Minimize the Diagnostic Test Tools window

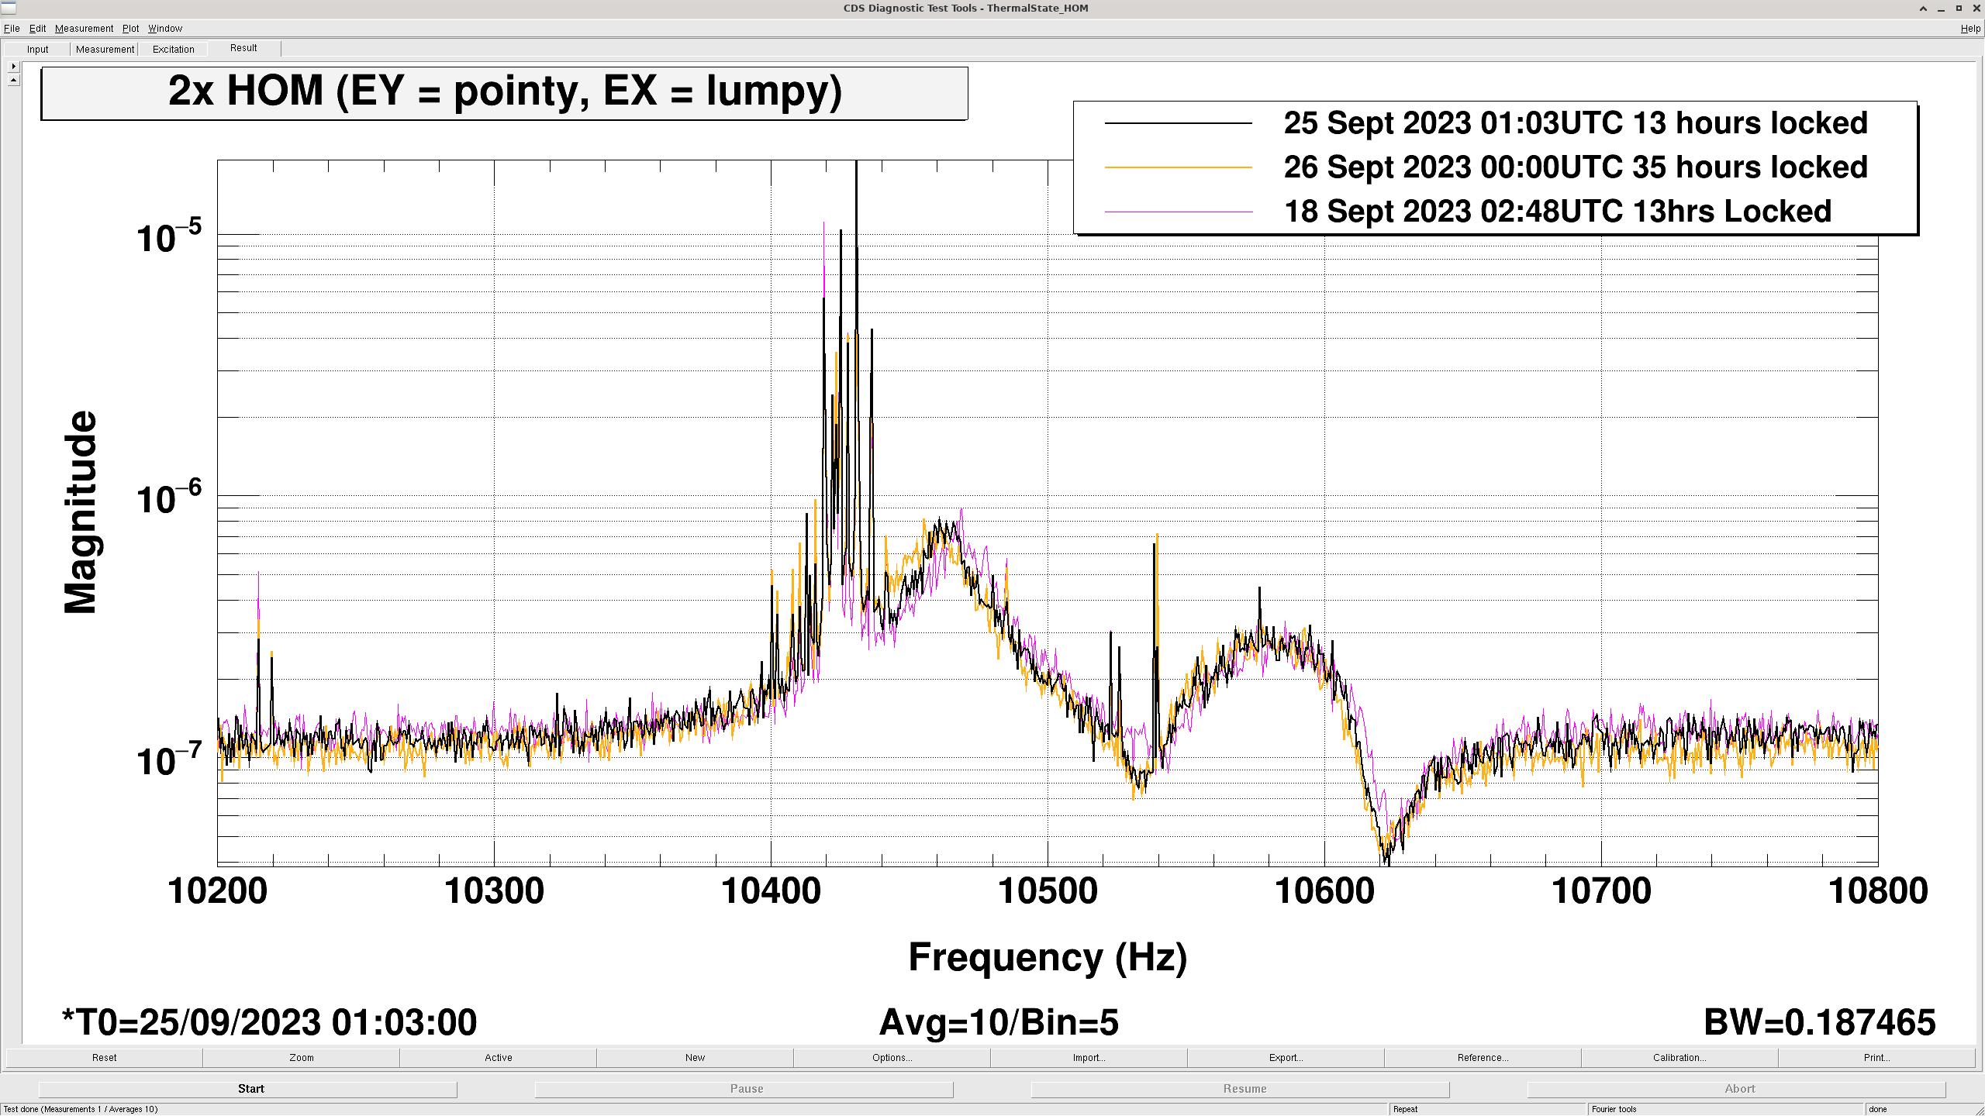click(1941, 9)
